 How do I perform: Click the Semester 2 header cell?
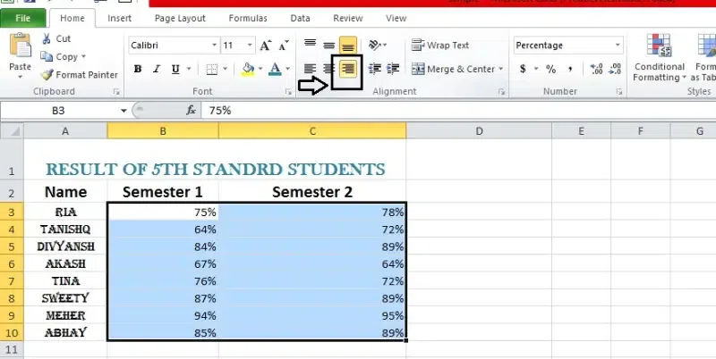click(x=312, y=192)
